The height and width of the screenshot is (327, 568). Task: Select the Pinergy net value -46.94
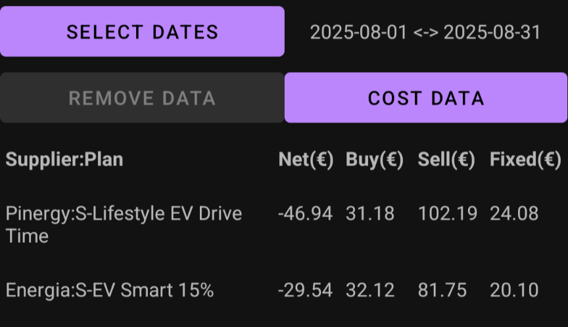(x=305, y=213)
